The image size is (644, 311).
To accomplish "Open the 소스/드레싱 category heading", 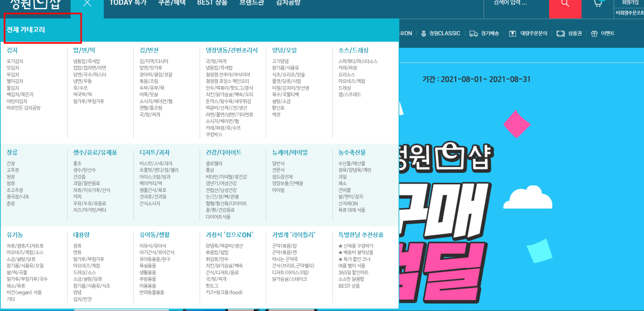I will point(353,50).
